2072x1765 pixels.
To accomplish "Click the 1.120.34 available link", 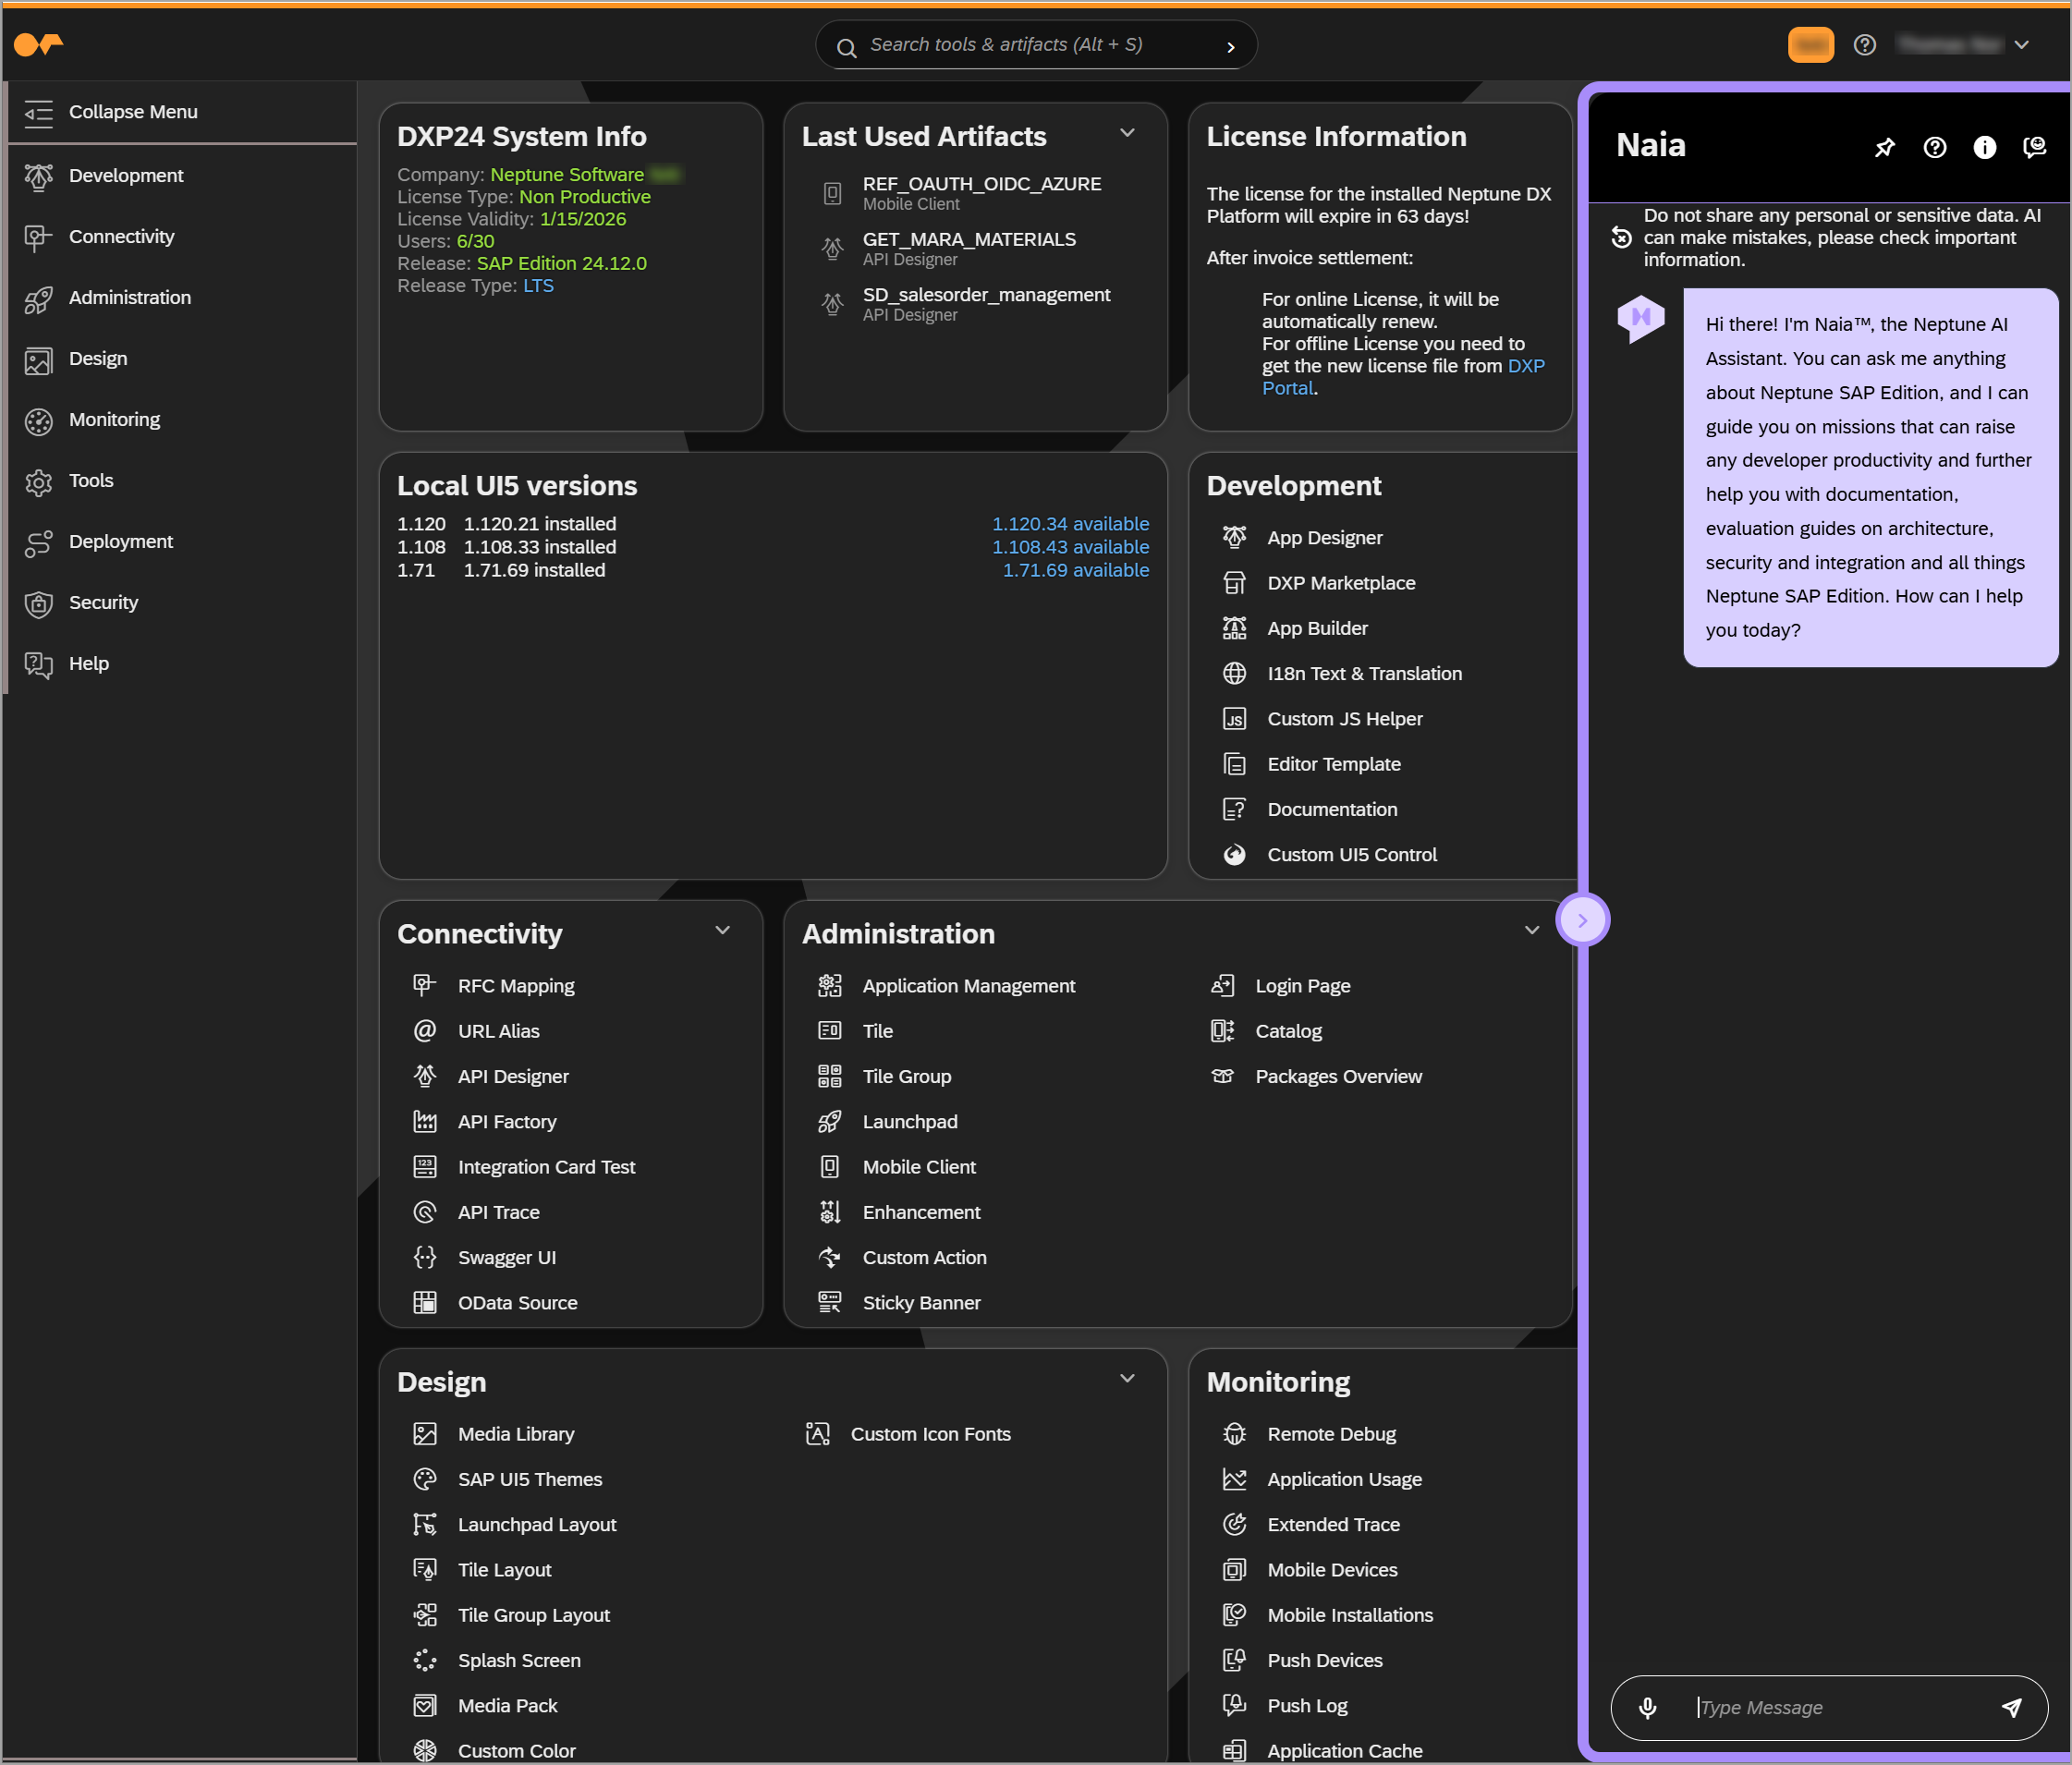I will click(x=1070, y=524).
